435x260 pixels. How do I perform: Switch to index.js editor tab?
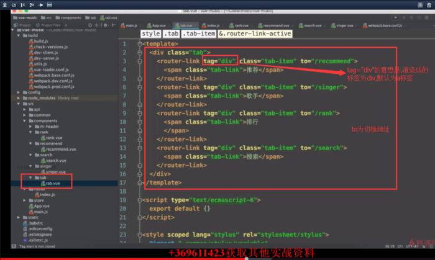[211, 25]
